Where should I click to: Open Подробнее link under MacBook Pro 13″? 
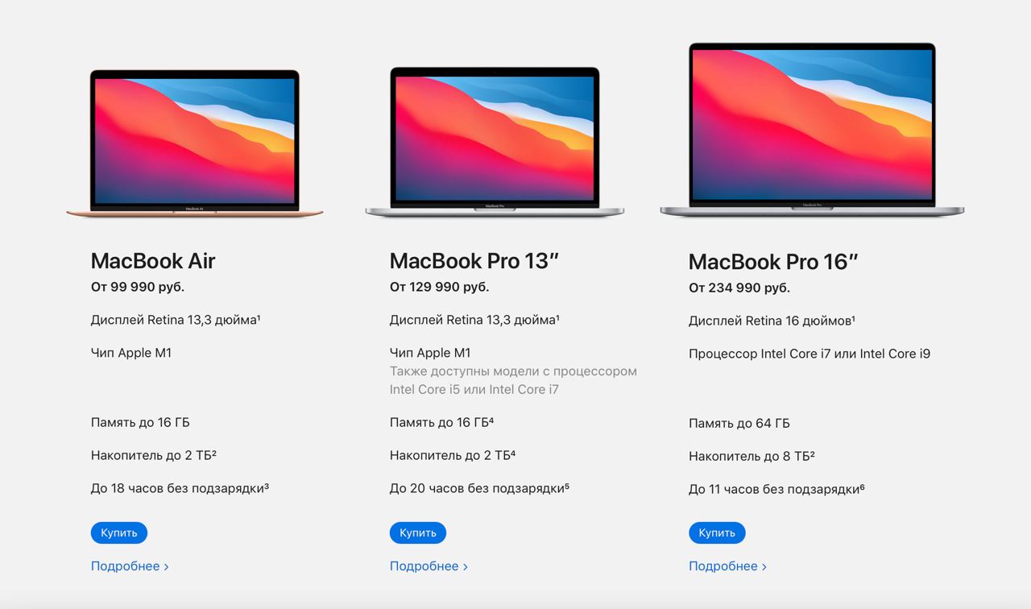click(x=429, y=566)
